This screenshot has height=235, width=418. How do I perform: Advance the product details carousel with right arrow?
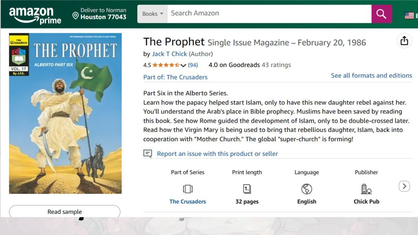[404, 186]
